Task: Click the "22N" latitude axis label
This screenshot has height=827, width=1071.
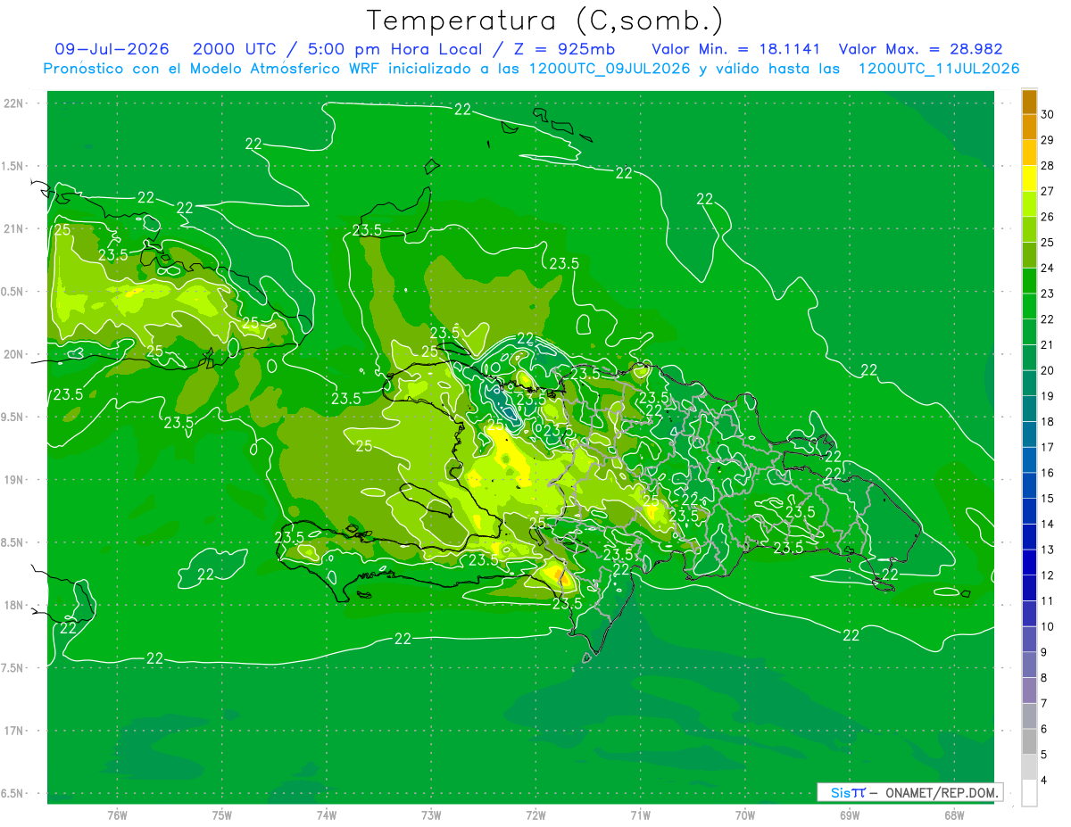Action: pos(14,103)
